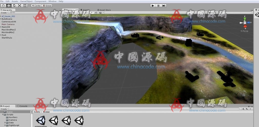This screenshot has width=259, height=127.
Task: Select the Rotate tool
Action: click(14, 6)
